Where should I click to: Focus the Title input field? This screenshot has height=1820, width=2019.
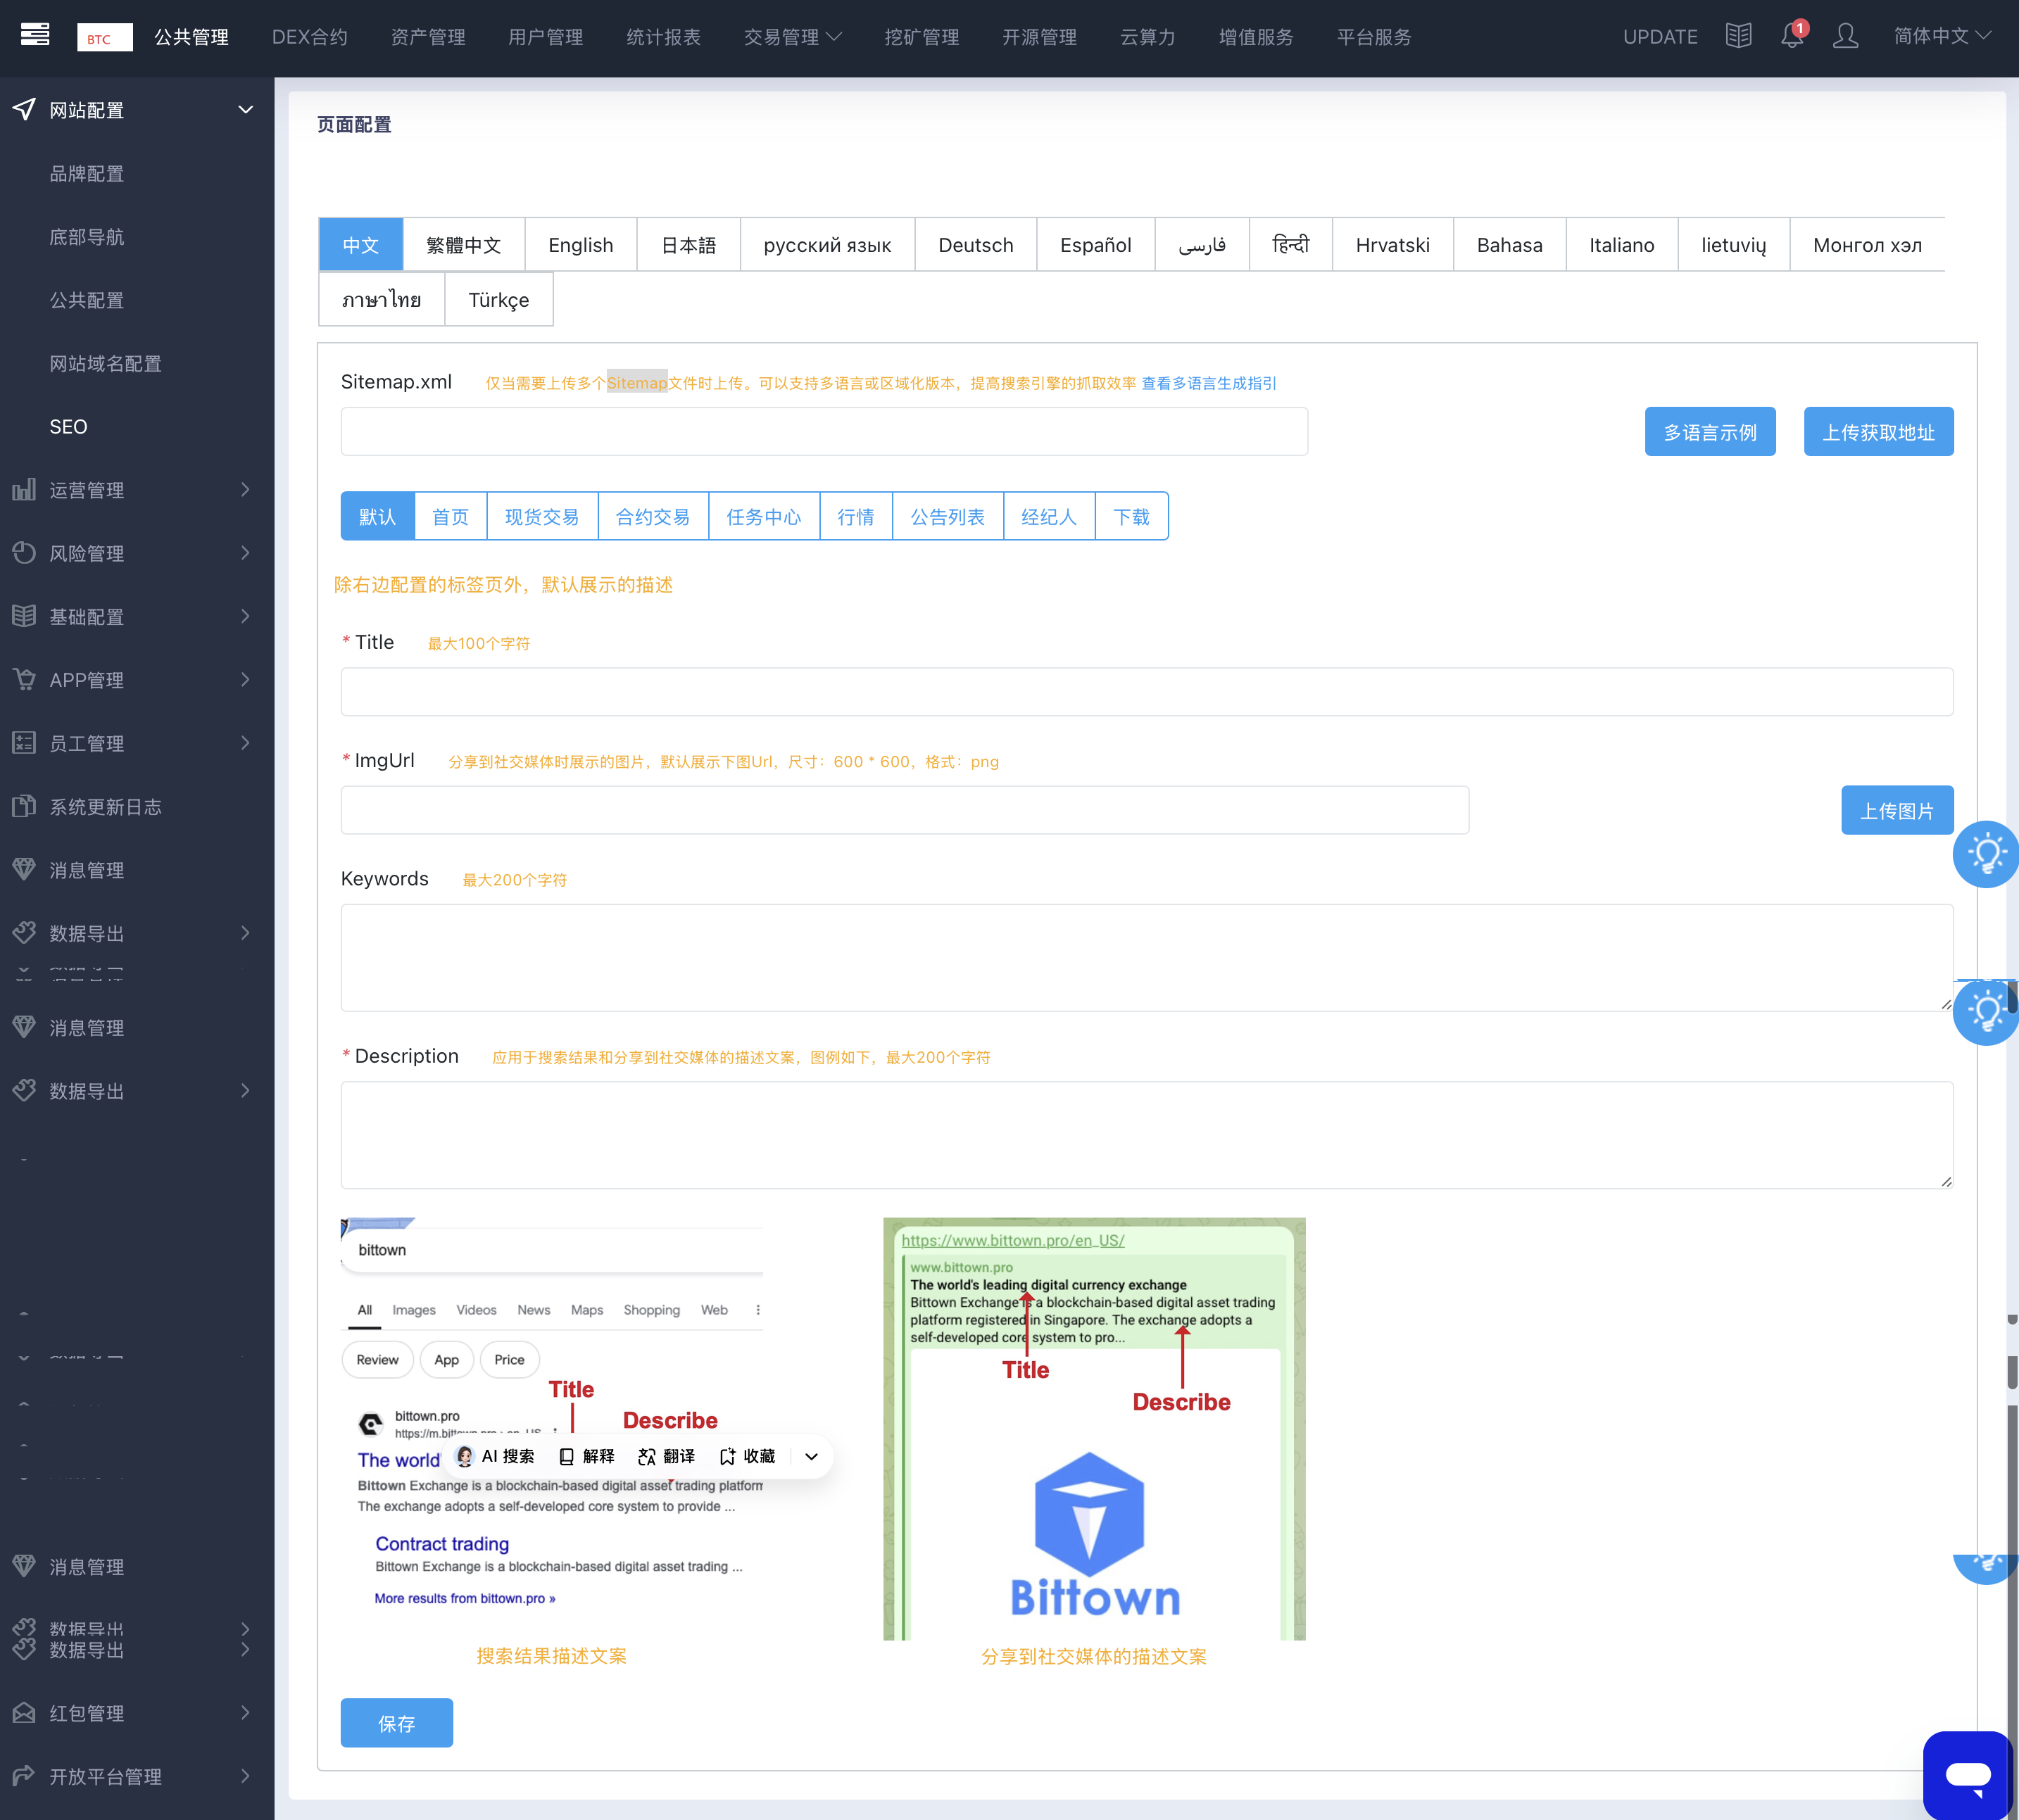(x=1147, y=692)
